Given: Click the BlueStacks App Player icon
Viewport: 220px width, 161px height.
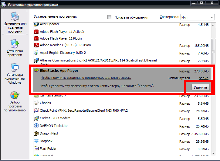Looking at the screenshot, I should click(x=36, y=71).
